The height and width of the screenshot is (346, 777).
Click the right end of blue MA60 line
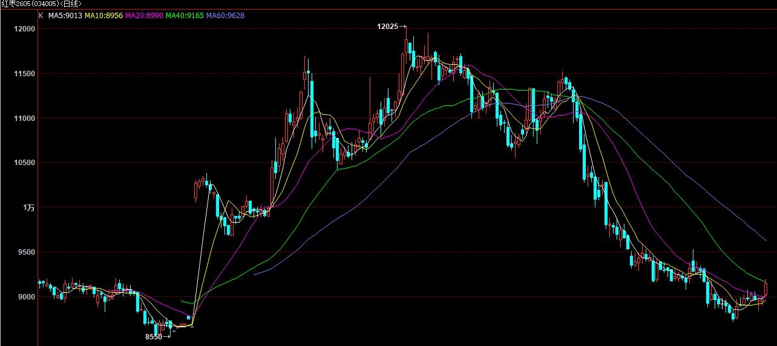(x=765, y=240)
